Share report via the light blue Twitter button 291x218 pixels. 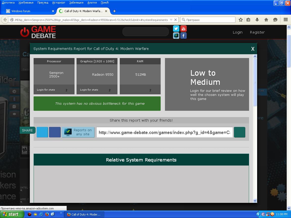[42, 132]
